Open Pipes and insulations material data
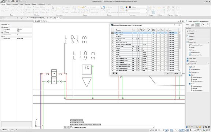The image size is (211, 132). [x=196, y=45]
